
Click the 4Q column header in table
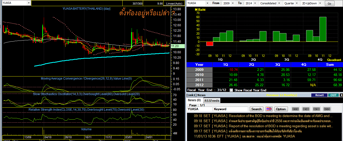304,65
